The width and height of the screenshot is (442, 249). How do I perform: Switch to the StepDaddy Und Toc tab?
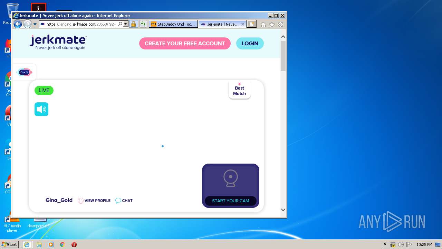point(174,24)
